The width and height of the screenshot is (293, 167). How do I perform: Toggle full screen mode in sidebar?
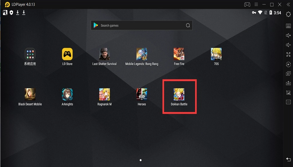288,54
